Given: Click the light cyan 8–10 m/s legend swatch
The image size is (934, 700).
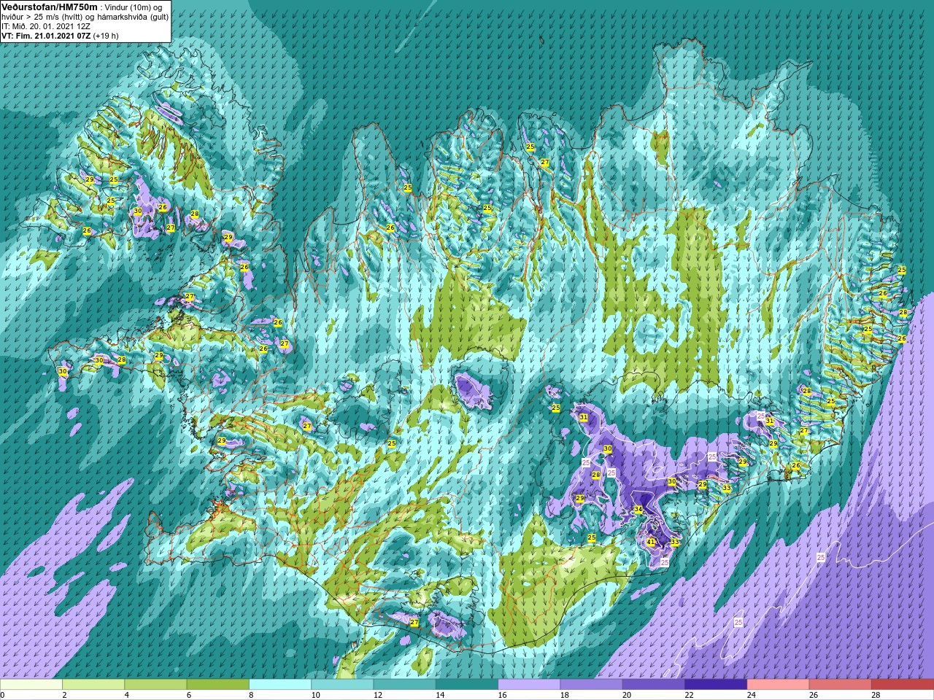Looking at the screenshot, I should tap(280, 685).
